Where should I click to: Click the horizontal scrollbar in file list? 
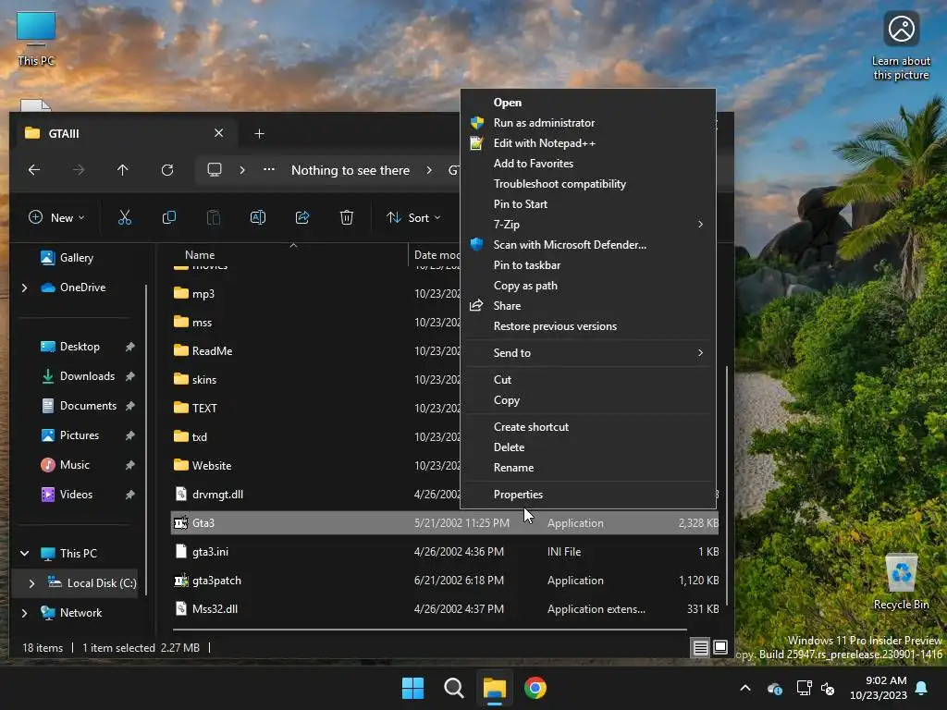tap(430, 630)
